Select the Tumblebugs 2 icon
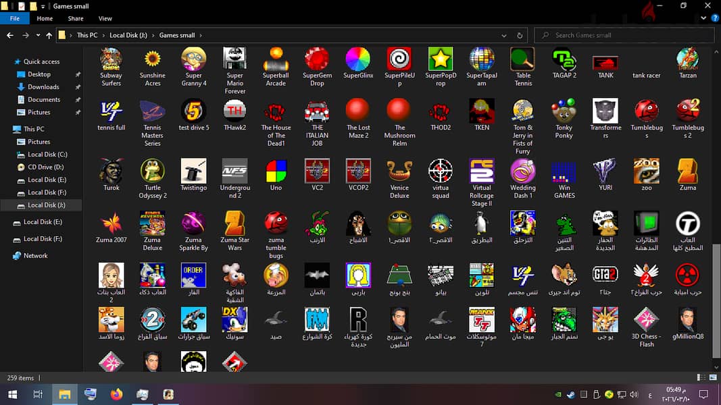This screenshot has width=721, height=405. [x=687, y=111]
